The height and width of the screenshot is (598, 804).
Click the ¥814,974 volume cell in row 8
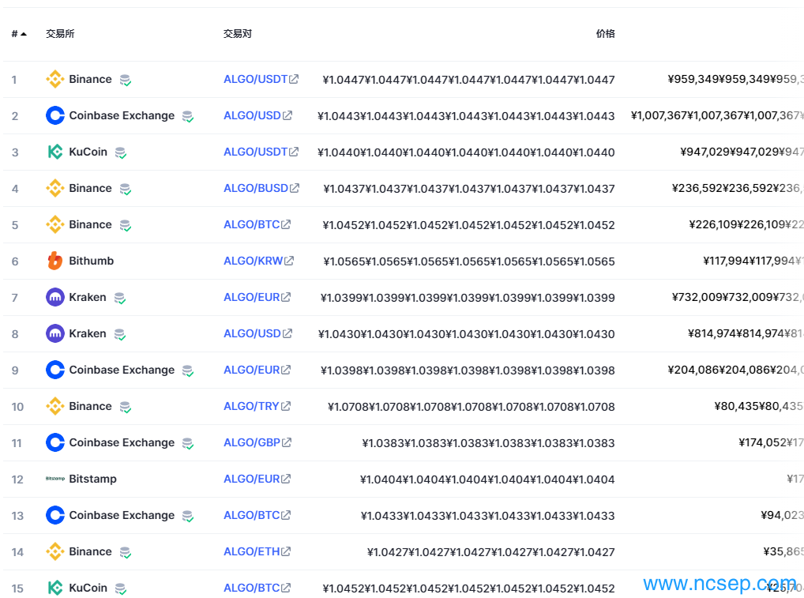point(746,334)
